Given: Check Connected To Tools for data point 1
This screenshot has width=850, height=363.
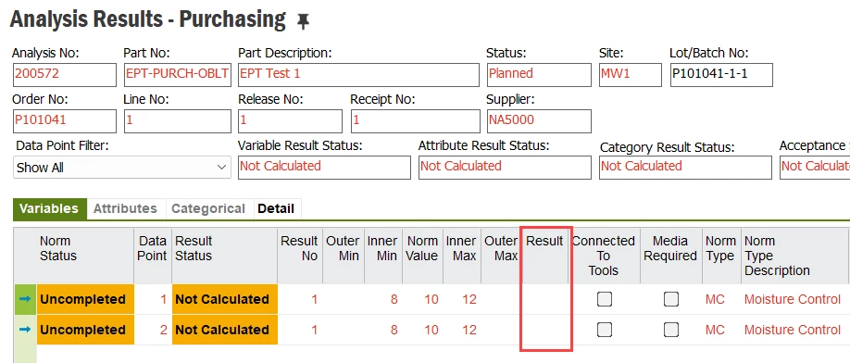Looking at the screenshot, I should [x=605, y=299].
